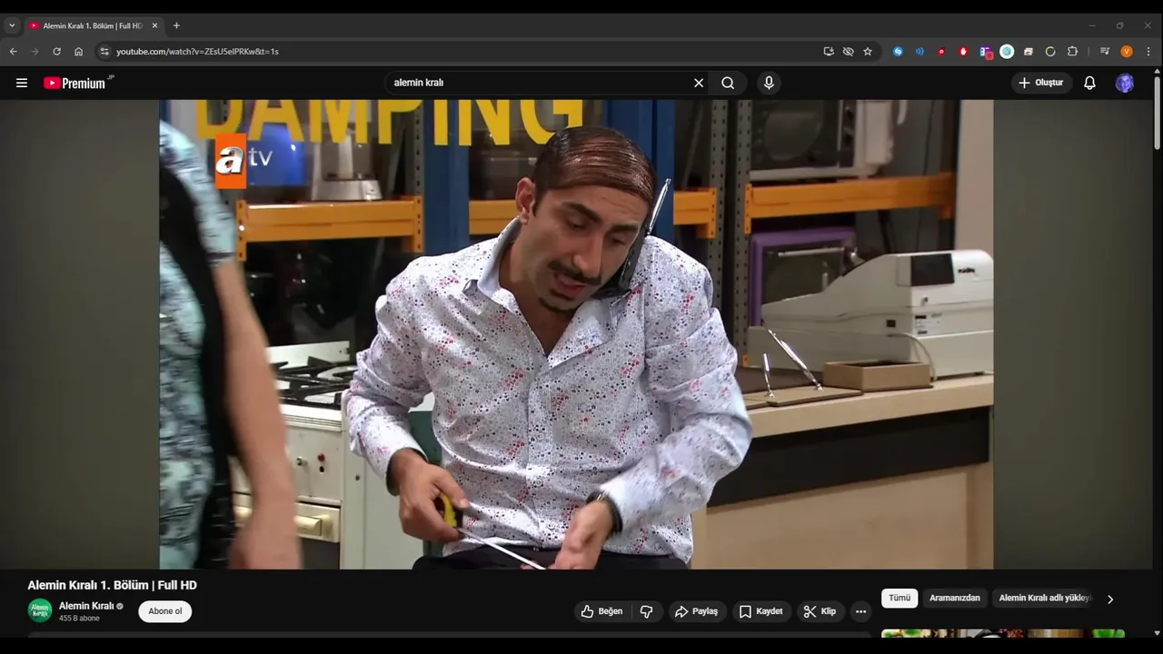Open the red hand blocker extension
Viewport: 1163px width, 654px height.
[x=963, y=52]
